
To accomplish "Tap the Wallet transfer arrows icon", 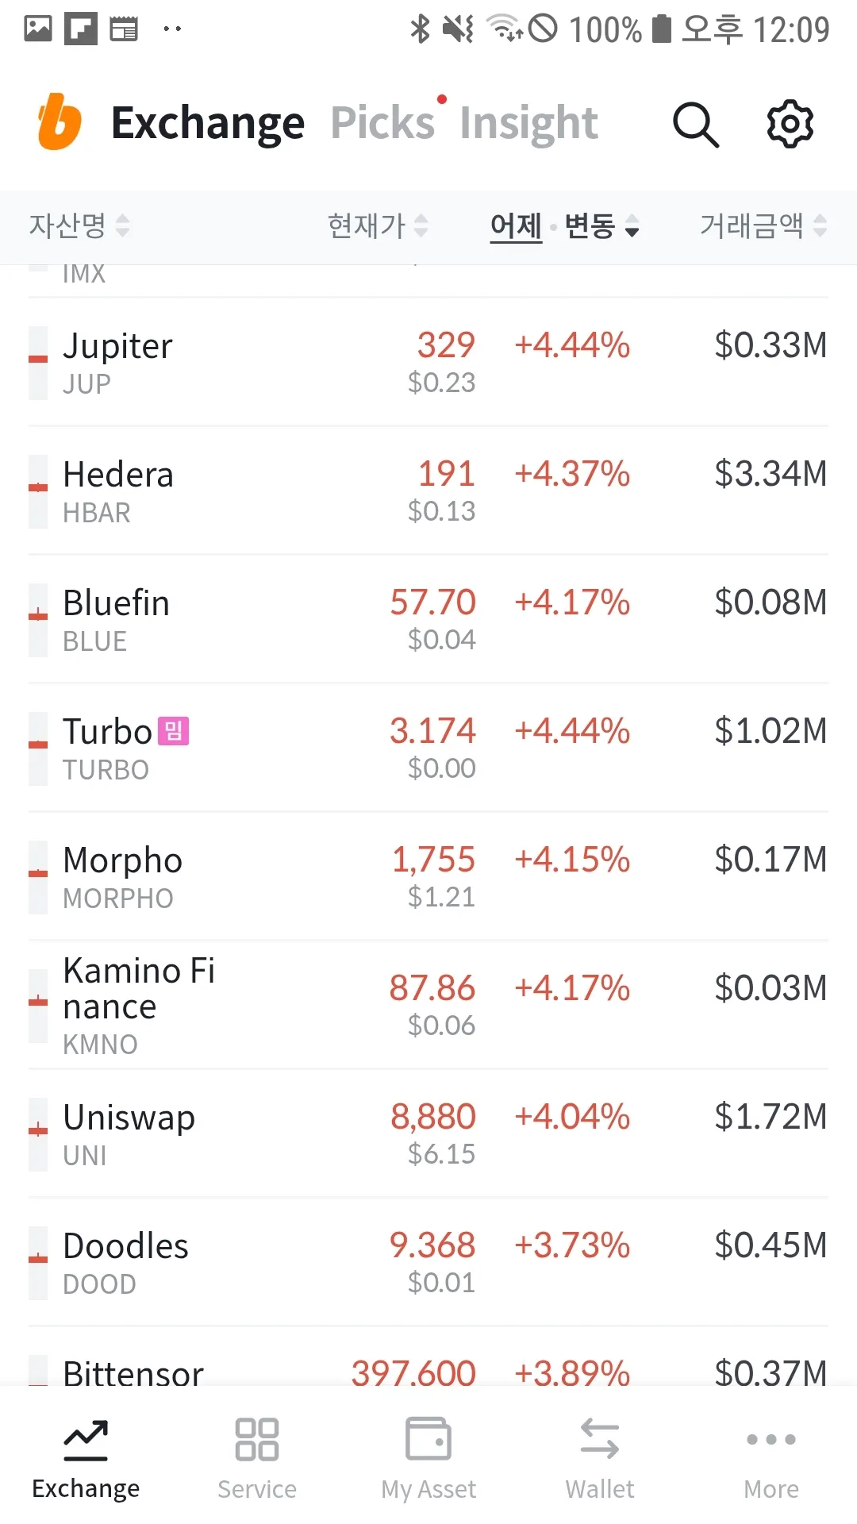I will 600,1439.
